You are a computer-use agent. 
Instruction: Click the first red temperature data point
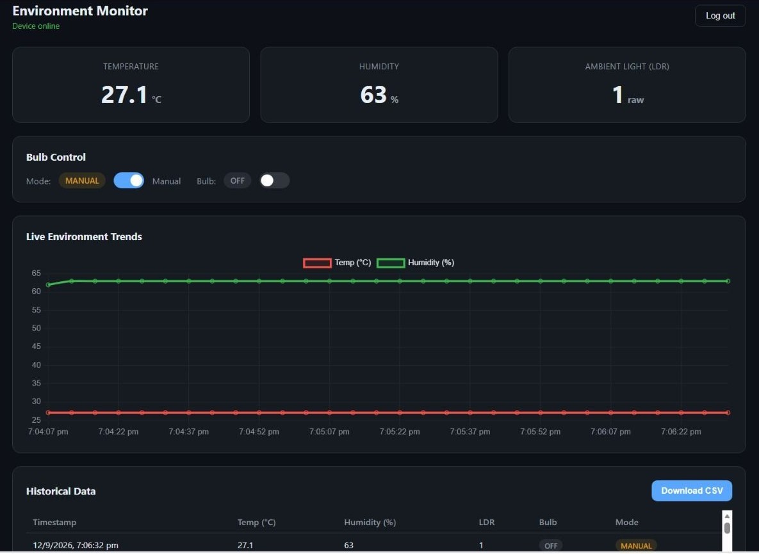click(48, 412)
